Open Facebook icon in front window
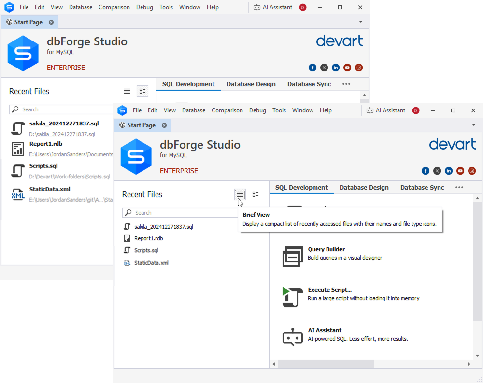Viewport: 483px width, 383px height. 426,171
